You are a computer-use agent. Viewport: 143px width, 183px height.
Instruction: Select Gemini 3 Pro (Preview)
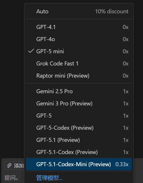pyautogui.click(x=79, y=104)
